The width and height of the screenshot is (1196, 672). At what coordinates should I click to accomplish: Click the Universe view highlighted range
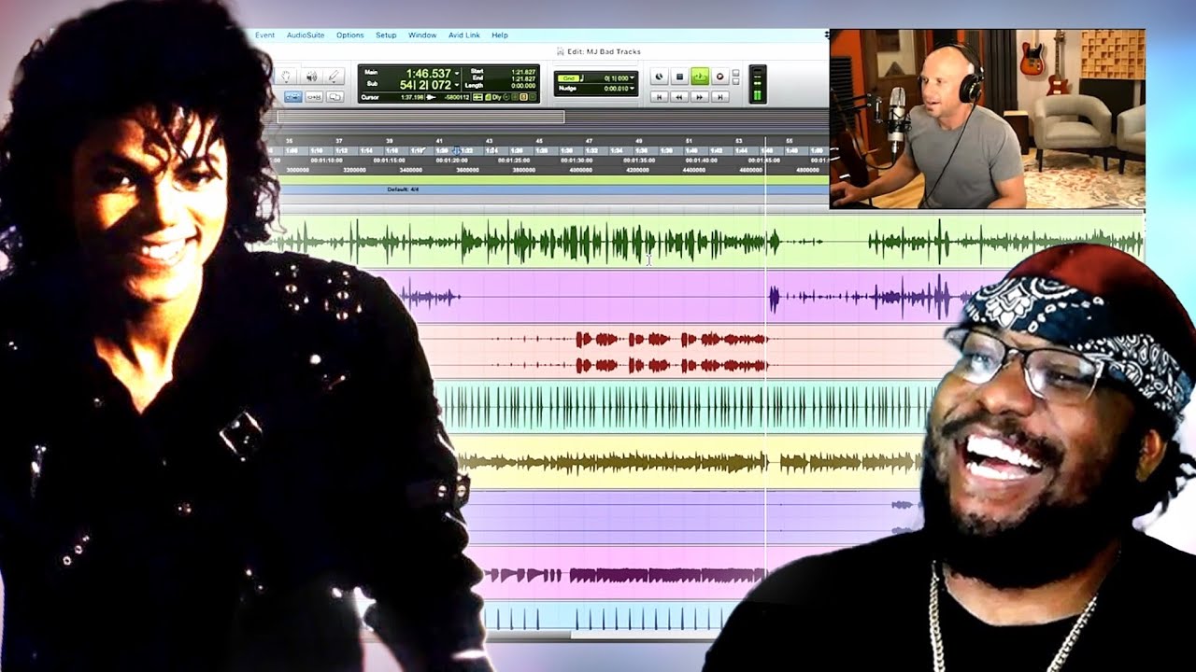point(420,117)
